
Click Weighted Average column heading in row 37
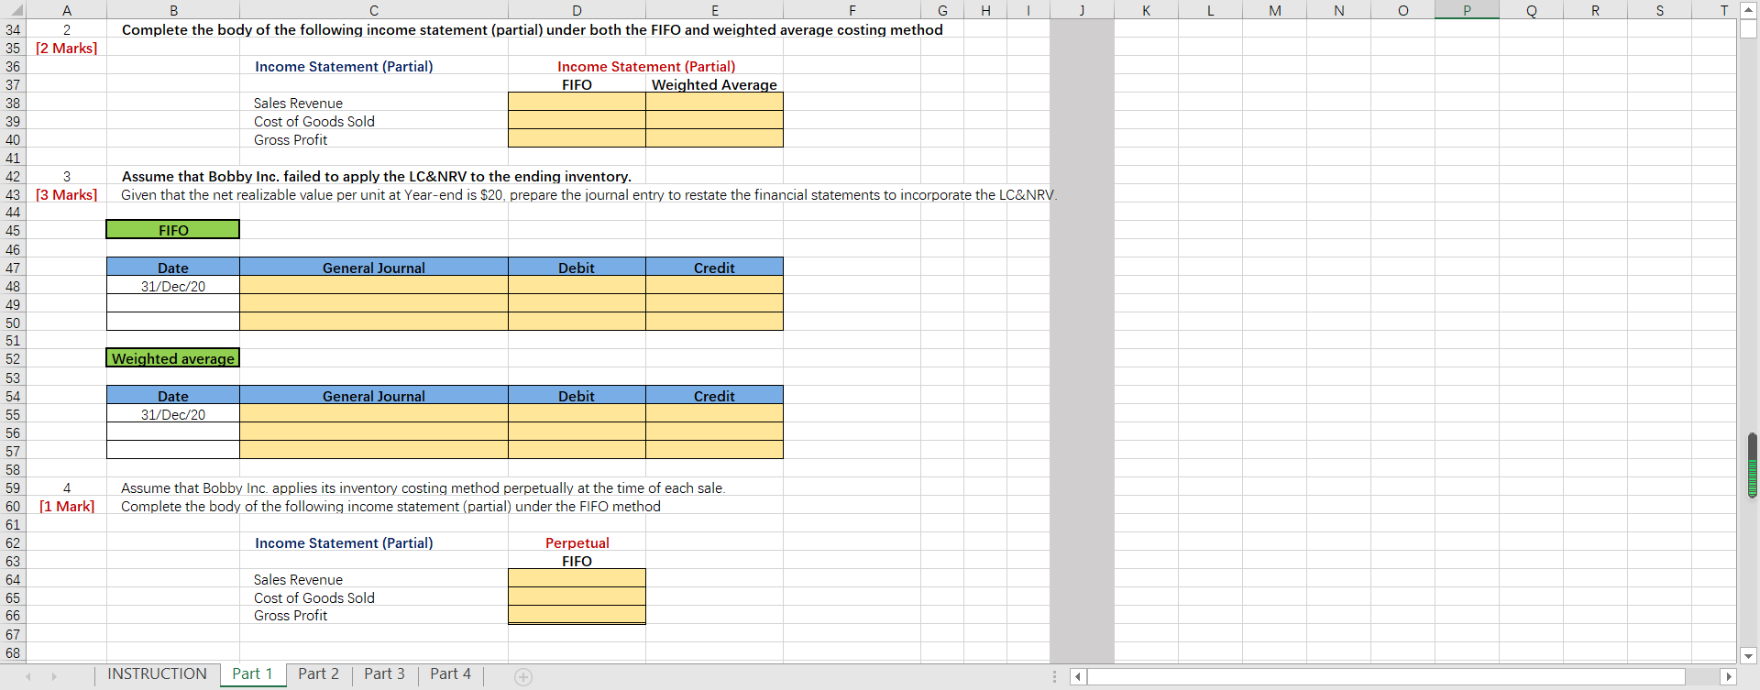tap(714, 84)
